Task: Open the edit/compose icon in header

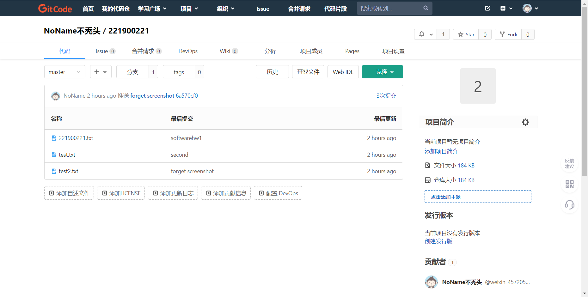Action: click(487, 8)
